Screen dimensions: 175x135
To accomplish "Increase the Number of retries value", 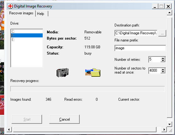I will point(163,58).
